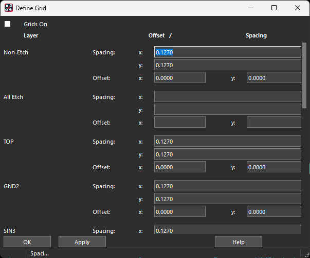Focus All Etch spacing x field

point(227,97)
